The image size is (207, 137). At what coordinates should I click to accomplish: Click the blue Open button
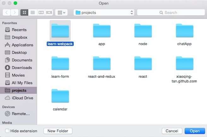195,131
